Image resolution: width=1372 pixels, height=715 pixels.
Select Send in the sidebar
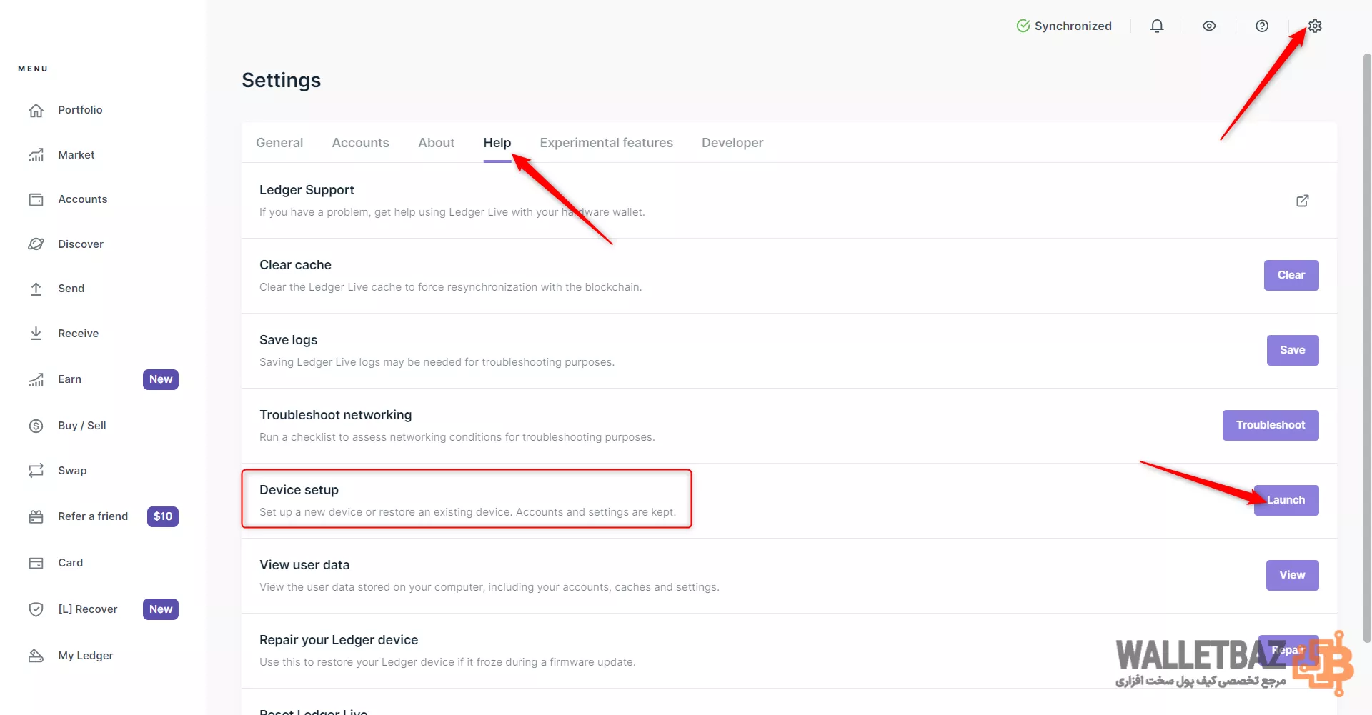[71, 289]
